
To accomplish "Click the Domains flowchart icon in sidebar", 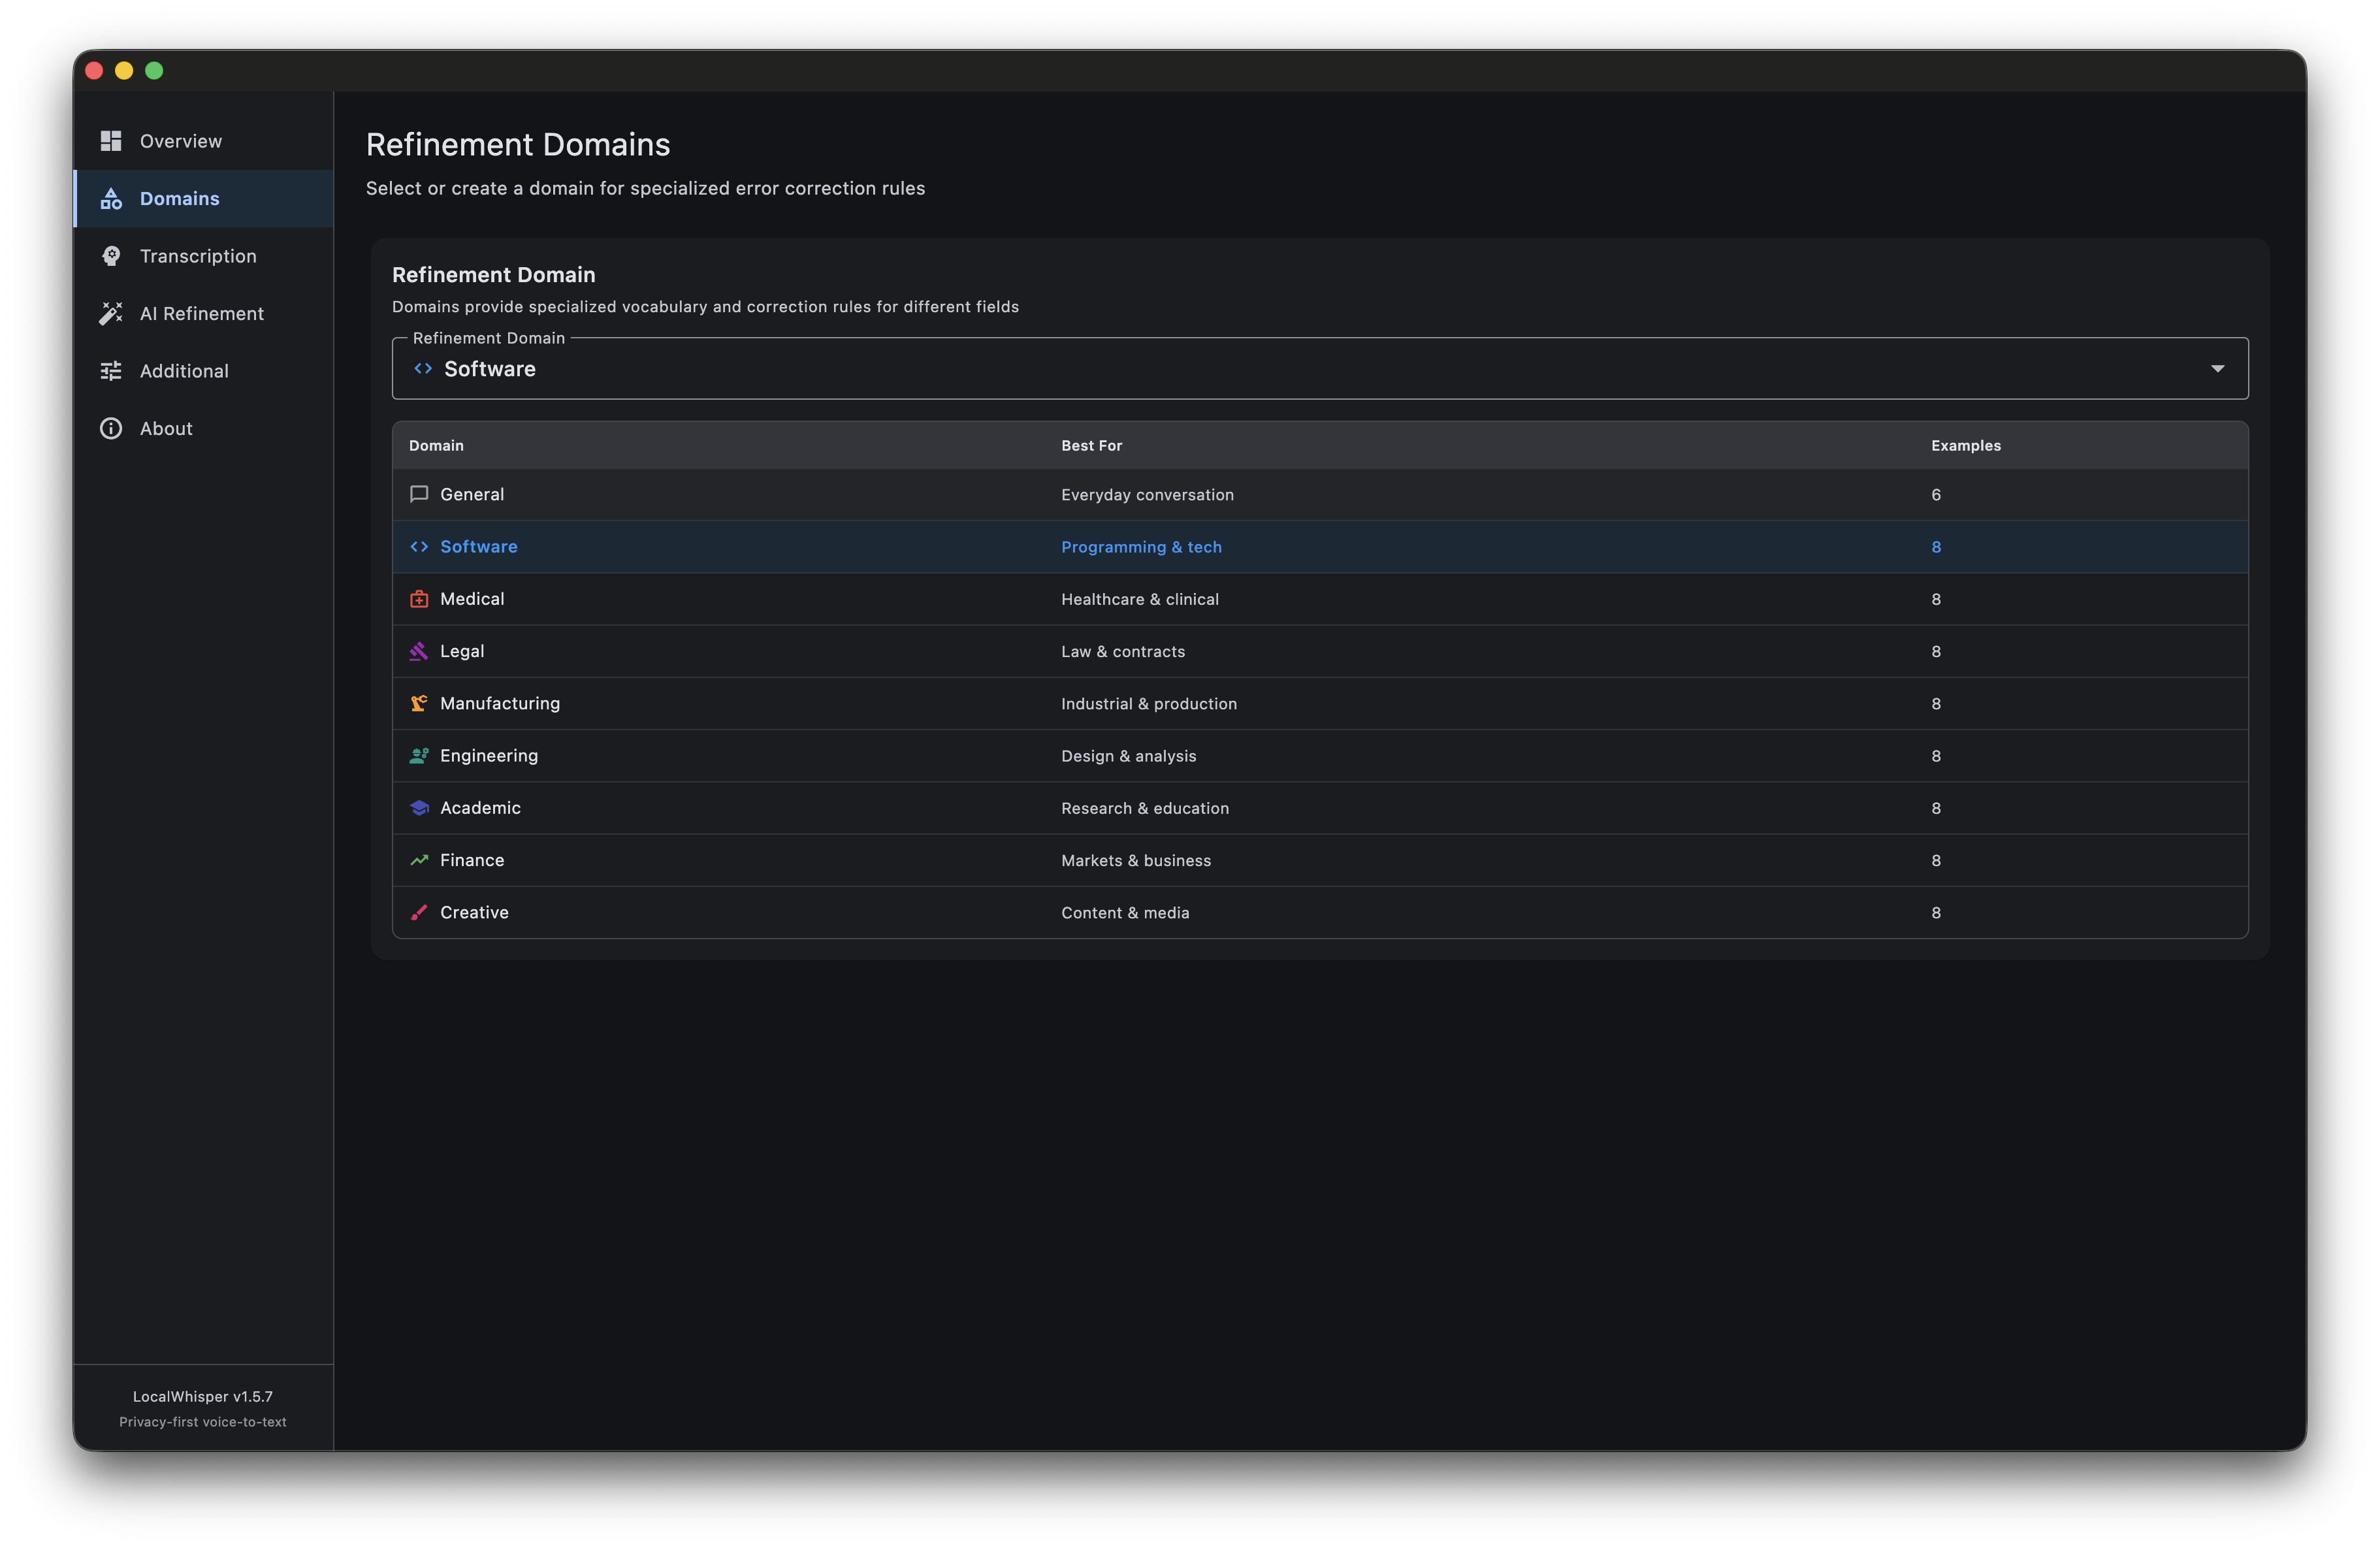I will tap(111, 198).
